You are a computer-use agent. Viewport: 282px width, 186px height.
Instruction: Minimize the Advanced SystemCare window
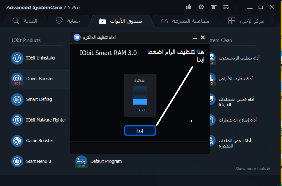250,8
